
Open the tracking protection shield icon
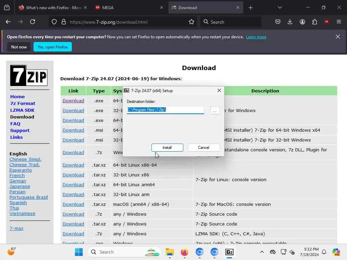pos(54,22)
